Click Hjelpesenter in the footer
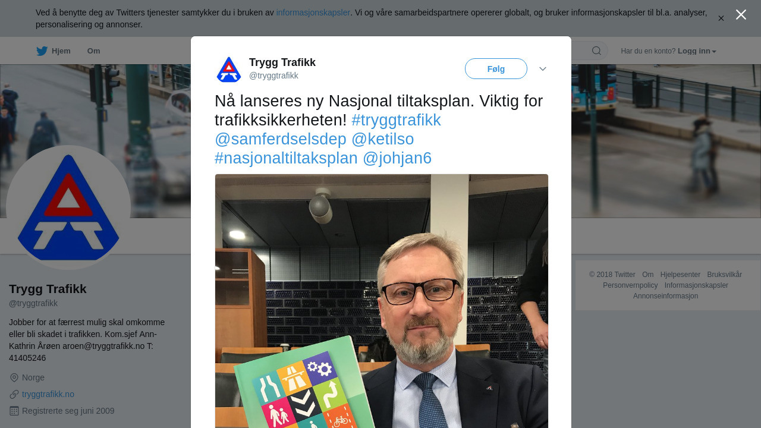The height and width of the screenshot is (428, 761). (x=680, y=275)
